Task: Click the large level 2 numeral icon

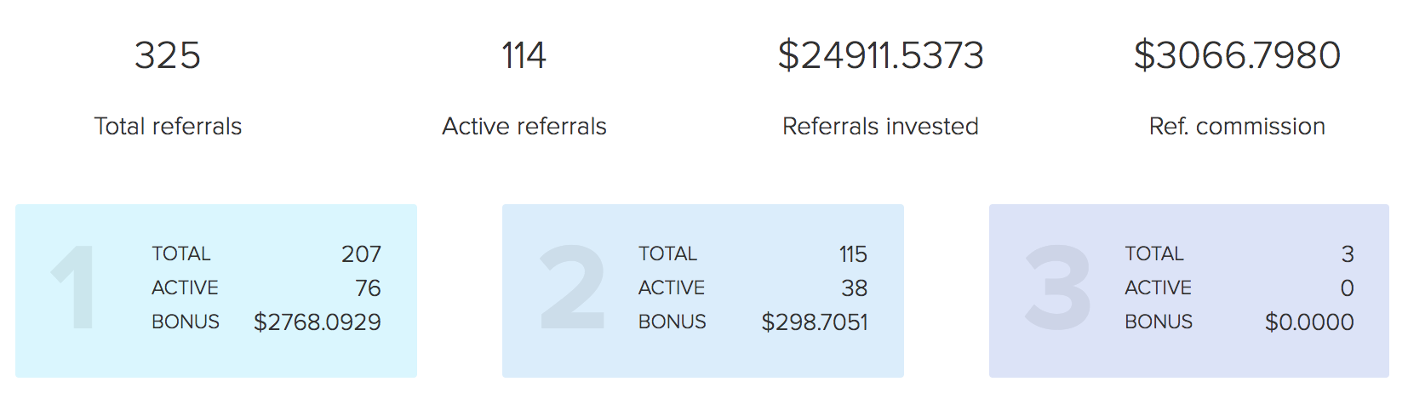Action: click(573, 288)
